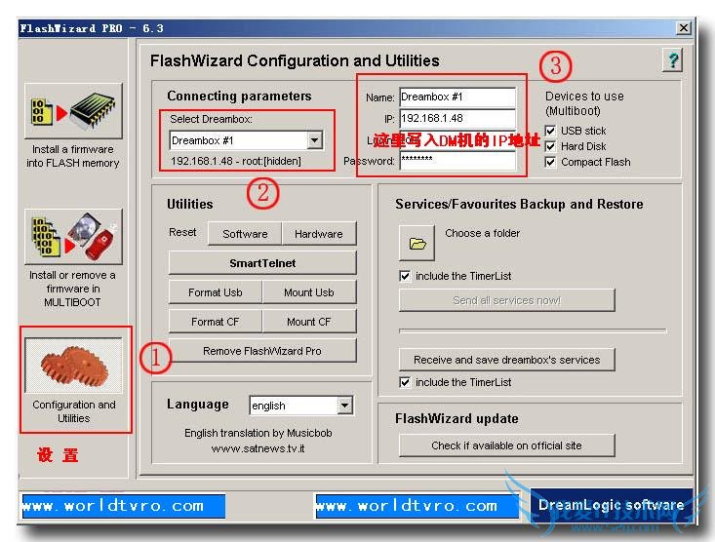Click the Format CF button
This screenshot has height=542, width=715.
[216, 322]
